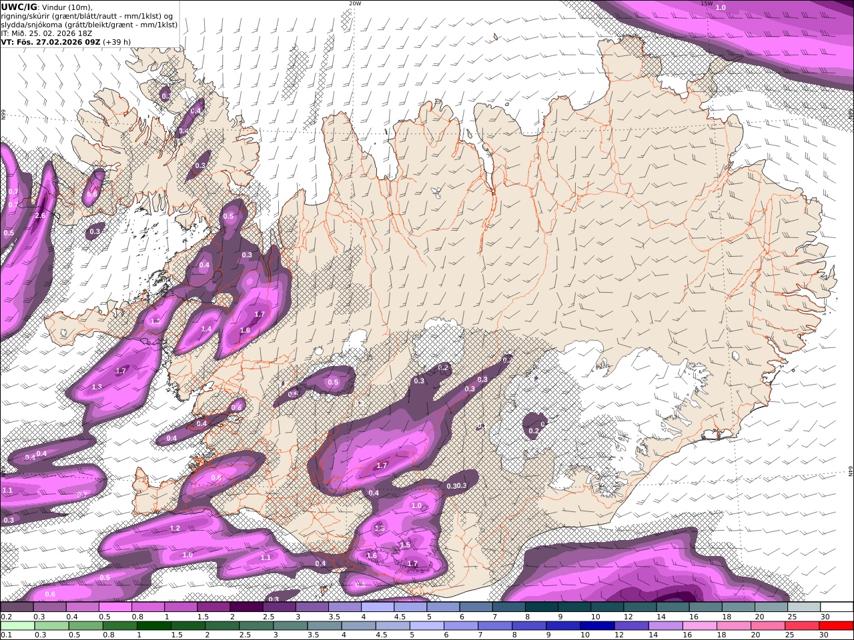Screen dimensions: 854x640
Task: Click the grey-green 3–3.5 swatch in lower legend row
Action: (x=290, y=625)
